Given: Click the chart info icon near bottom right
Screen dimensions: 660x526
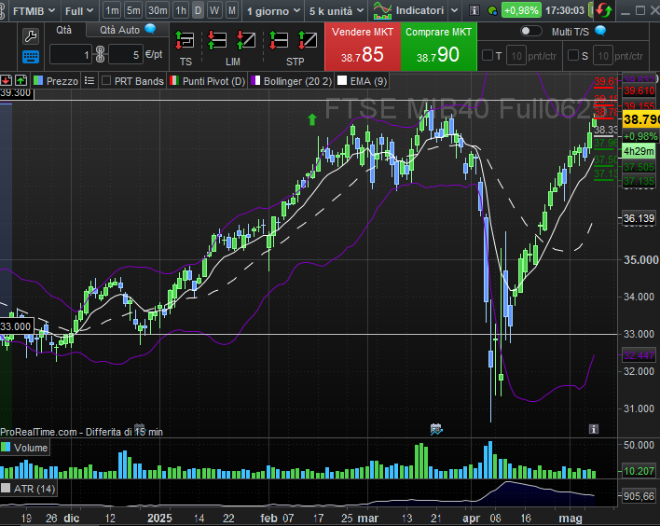Looking at the screenshot, I should pyautogui.click(x=594, y=429).
